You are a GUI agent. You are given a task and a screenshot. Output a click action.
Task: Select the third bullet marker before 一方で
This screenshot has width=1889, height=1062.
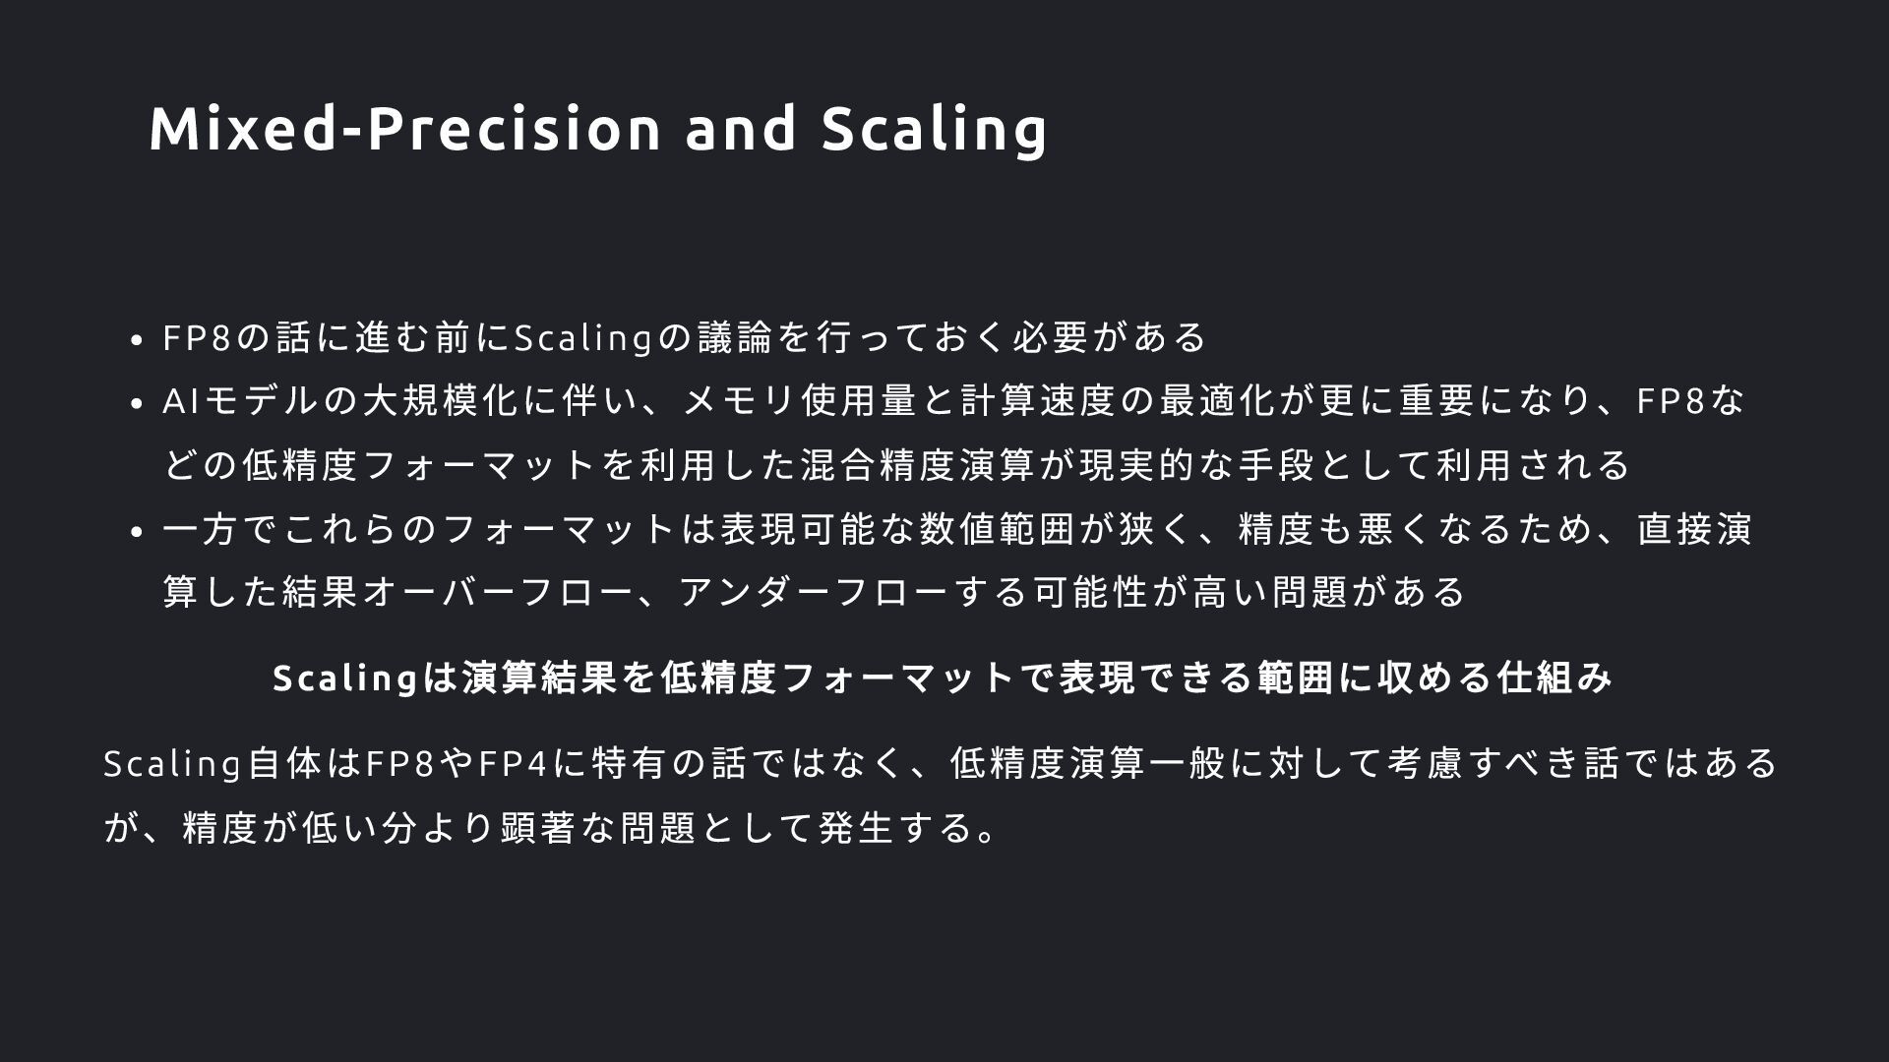pos(137,532)
